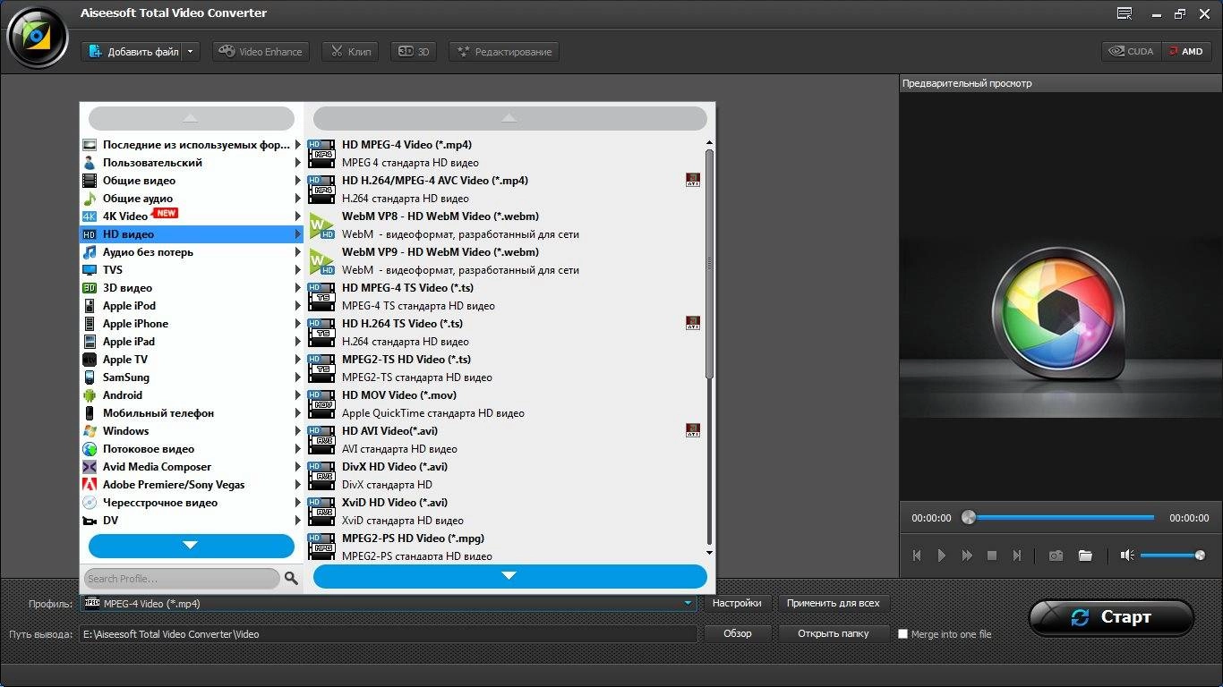Select the Потоковое видео globe icon
The width and height of the screenshot is (1223, 687).
(90, 449)
